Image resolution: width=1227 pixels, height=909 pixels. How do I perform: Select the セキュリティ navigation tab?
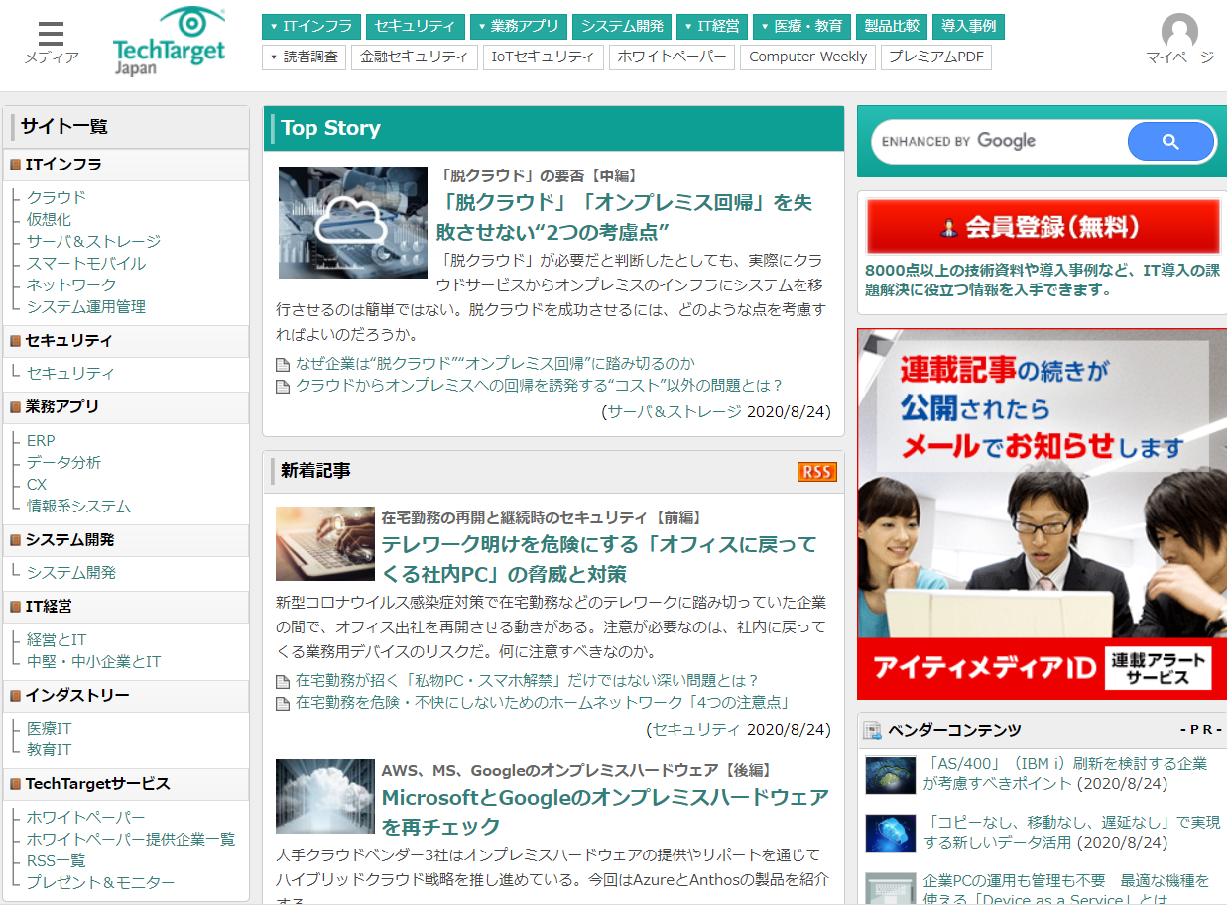point(414,27)
